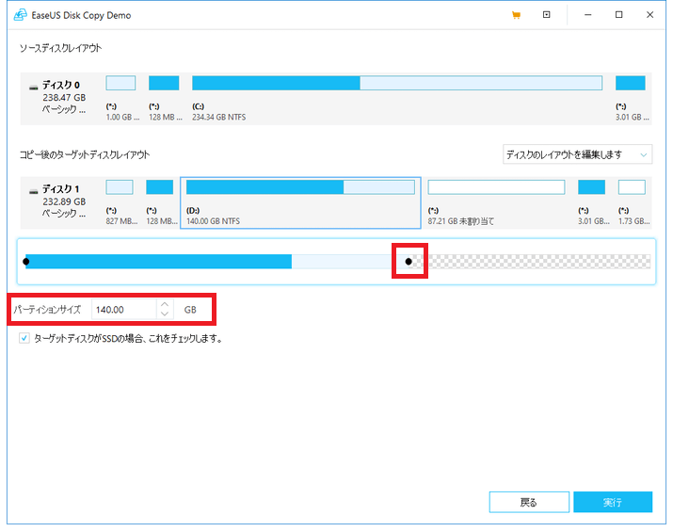
Task: Open the ディスクのレイアウトを編集します dropdown
Action: click(x=577, y=153)
